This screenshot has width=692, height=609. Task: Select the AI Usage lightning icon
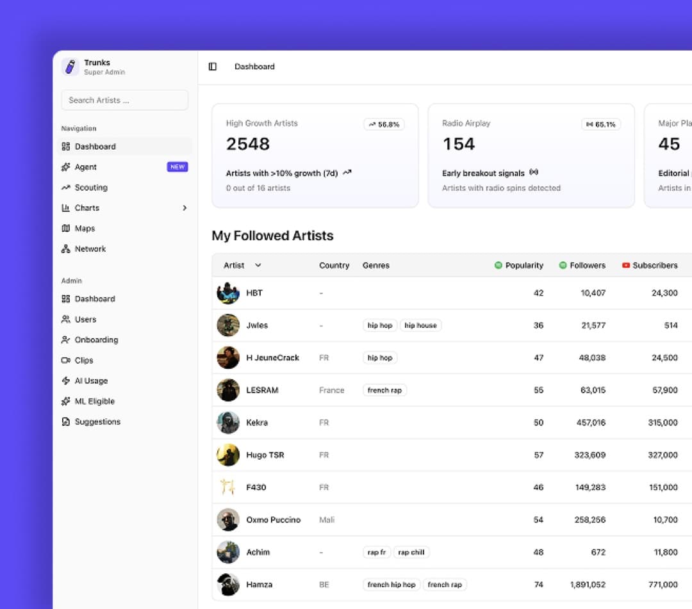(x=66, y=380)
